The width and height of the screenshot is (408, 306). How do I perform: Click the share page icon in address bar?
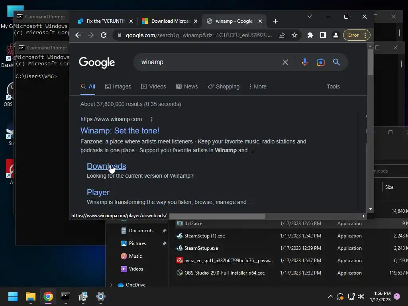tap(282, 35)
